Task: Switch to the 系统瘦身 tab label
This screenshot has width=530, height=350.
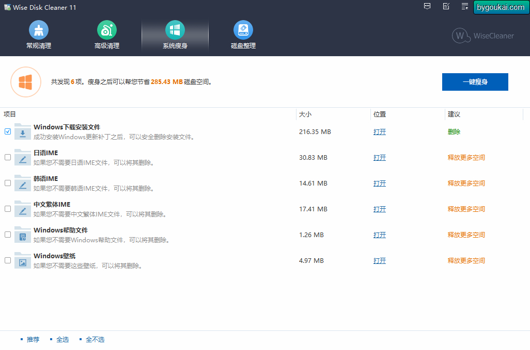Action: click(x=175, y=46)
